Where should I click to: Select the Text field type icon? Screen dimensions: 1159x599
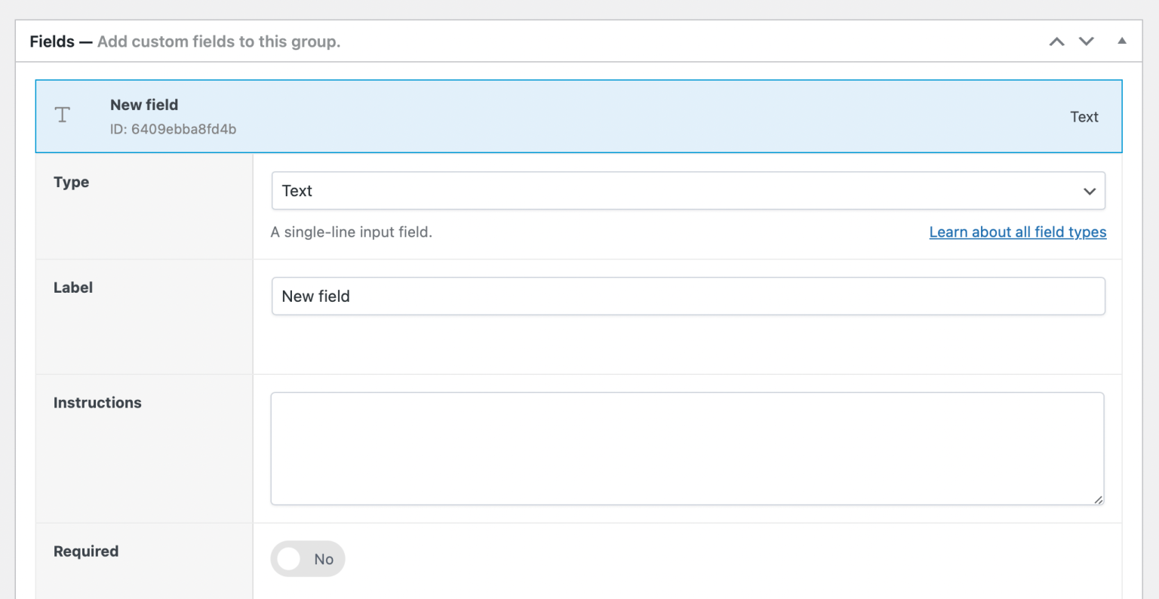click(x=62, y=115)
